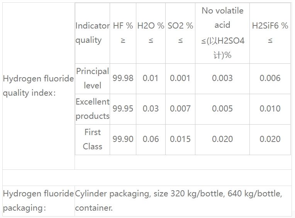Click the 'Hydrogen fluoride packaging' label
Viewport: 295px width, 218px height.
(38, 201)
